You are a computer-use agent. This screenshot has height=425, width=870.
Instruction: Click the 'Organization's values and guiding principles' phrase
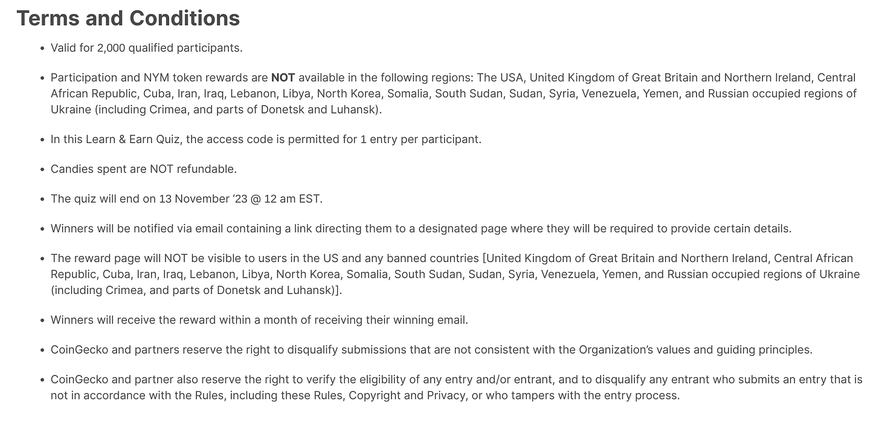coord(695,350)
